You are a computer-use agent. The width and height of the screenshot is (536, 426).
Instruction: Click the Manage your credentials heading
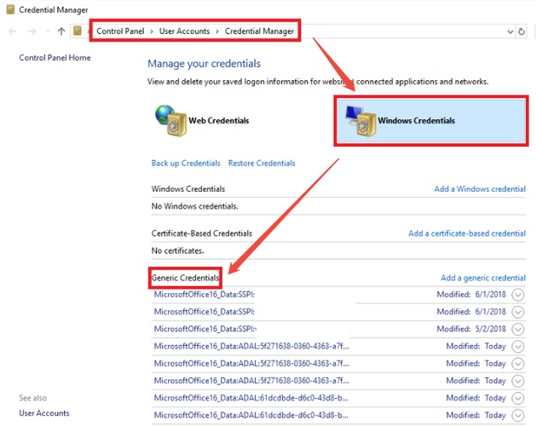204,64
